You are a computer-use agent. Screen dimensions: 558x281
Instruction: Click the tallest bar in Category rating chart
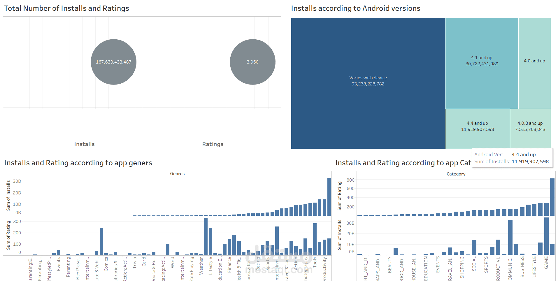(552, 197)
